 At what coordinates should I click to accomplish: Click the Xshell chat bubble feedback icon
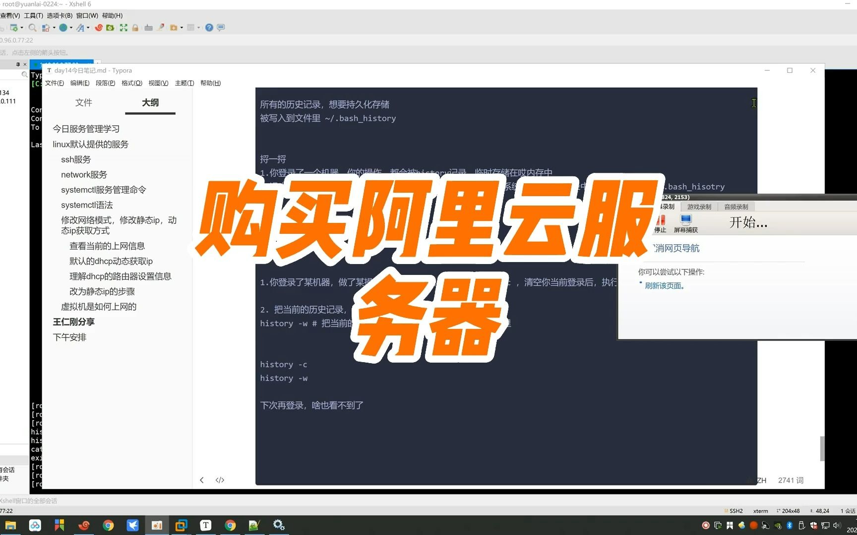click(x=221, y=28)
